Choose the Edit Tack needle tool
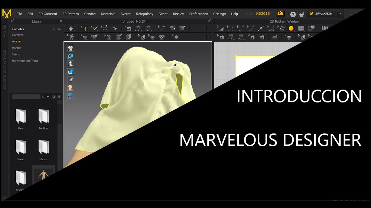The height and width of the screenshot is (208, 371). click(161, 28)
